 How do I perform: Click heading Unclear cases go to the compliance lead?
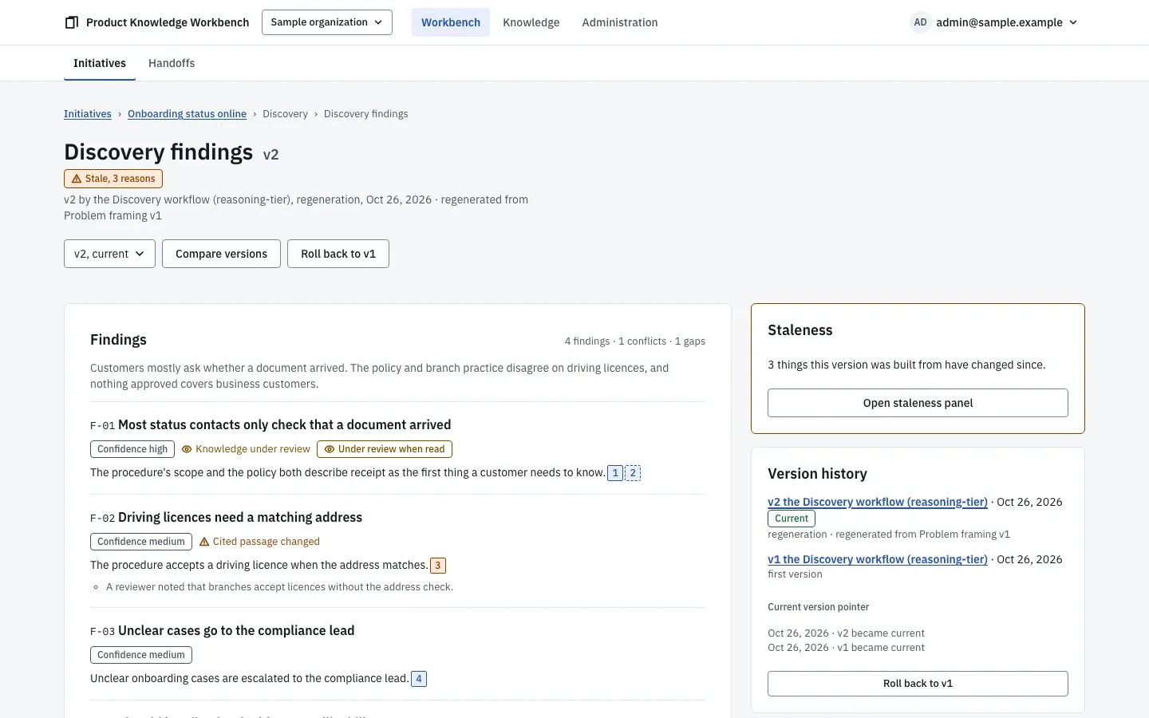tap(236, 631)
